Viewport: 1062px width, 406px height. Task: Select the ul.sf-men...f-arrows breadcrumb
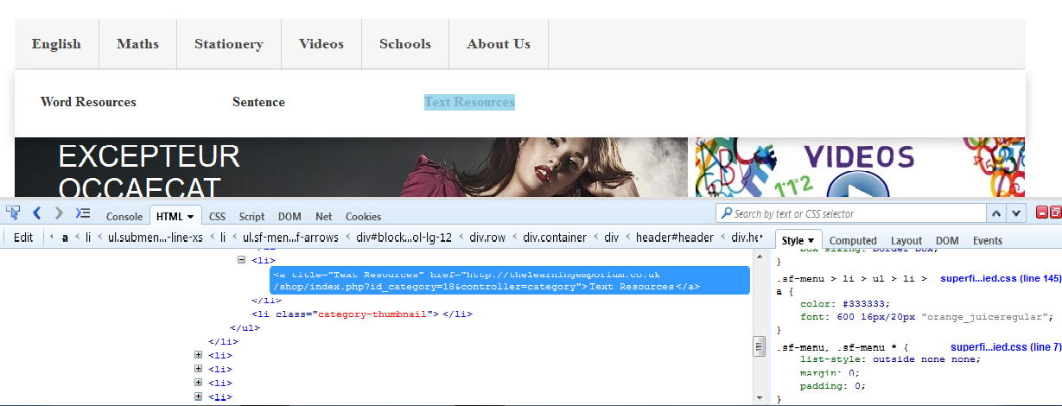(x=289, y=237)
